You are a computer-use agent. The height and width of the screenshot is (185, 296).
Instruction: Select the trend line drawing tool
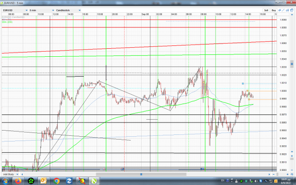(x=283, y=10)
